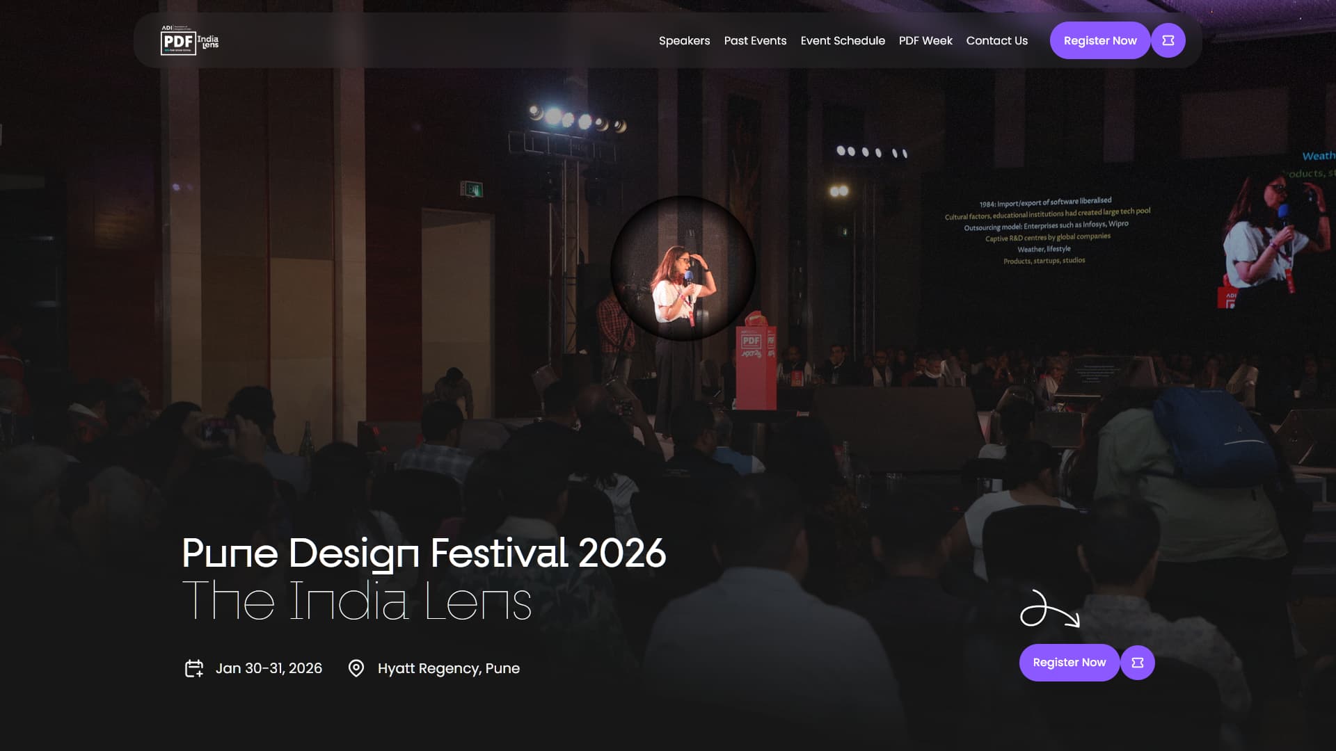Click the 'Pune Design Festival 2026' heading
This screenshot has height=751, width=1336.
424,554
